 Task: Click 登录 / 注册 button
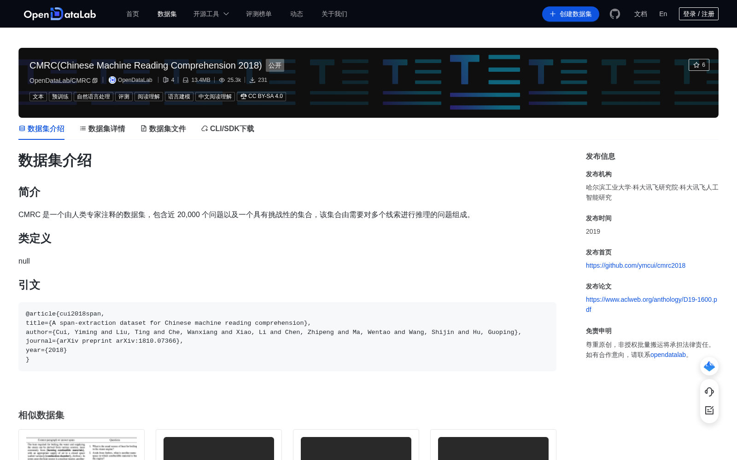(699, 14)
